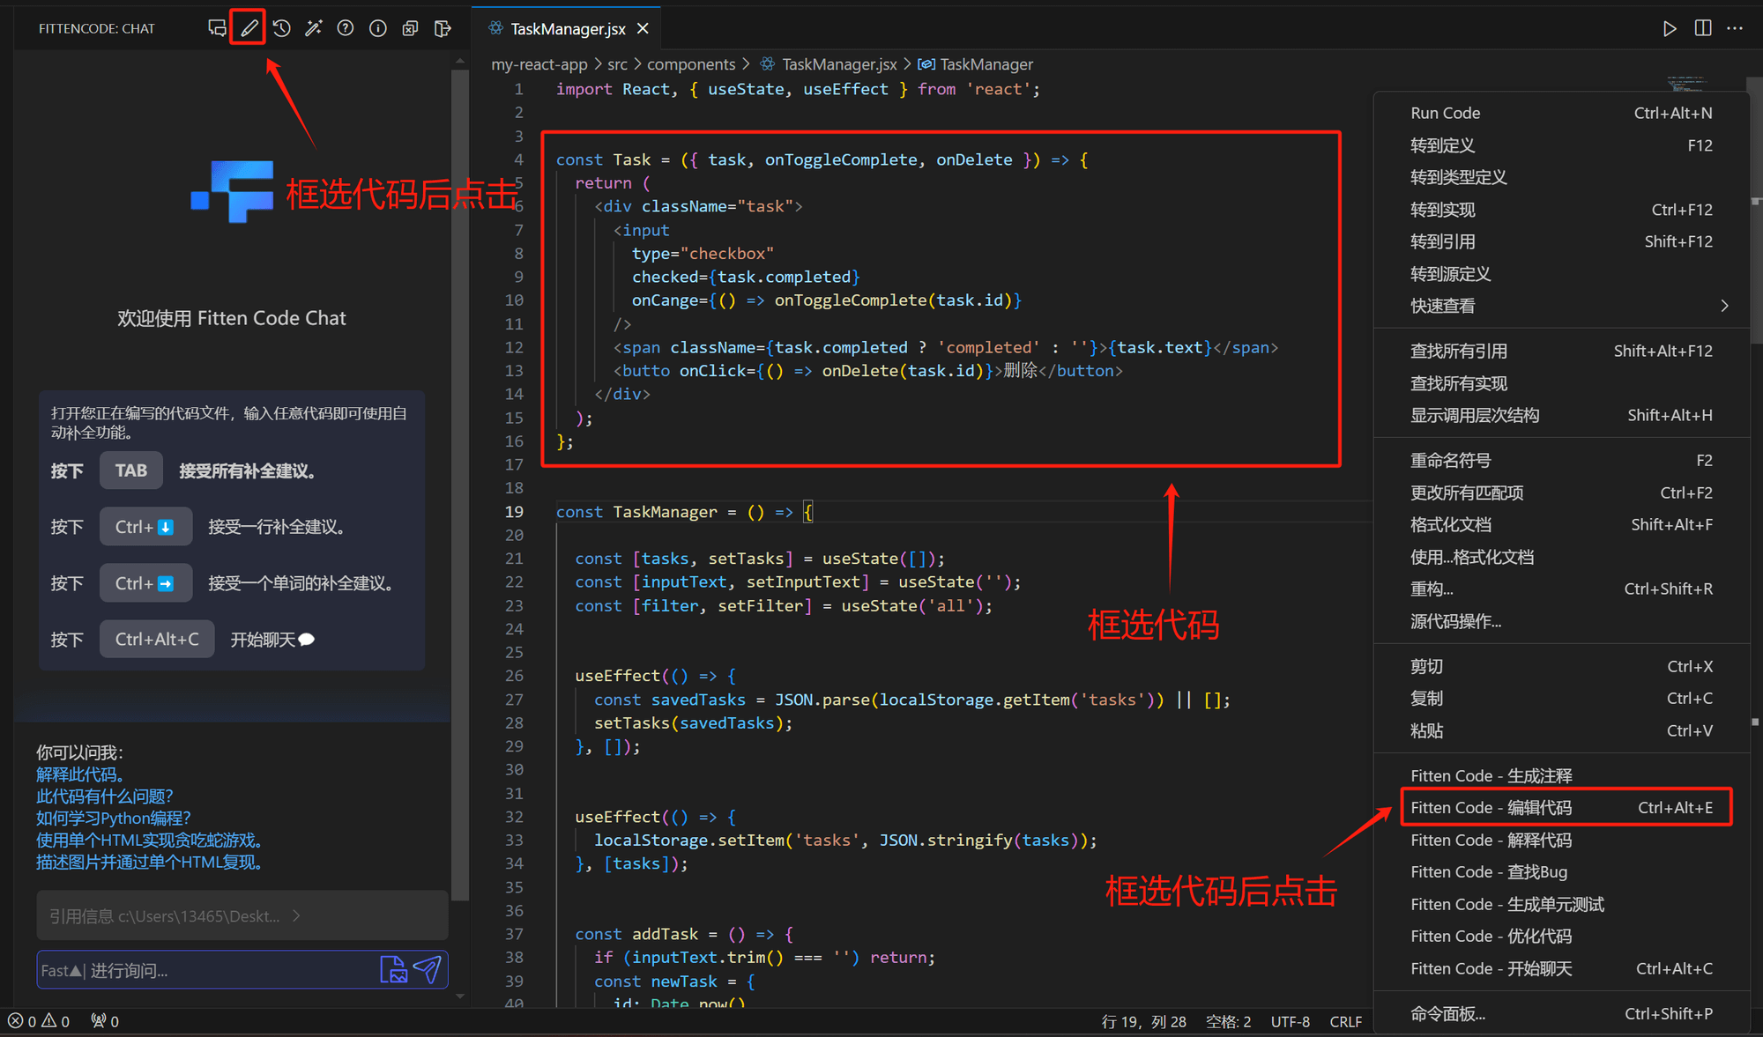The width and height of the screenshot is (1763, 1037).
Task: Select '粘贴' menu item
Action: (1561, 730)
